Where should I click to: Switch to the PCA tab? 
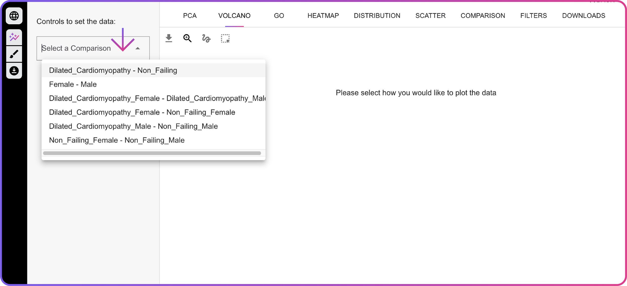tap(190, 16)
